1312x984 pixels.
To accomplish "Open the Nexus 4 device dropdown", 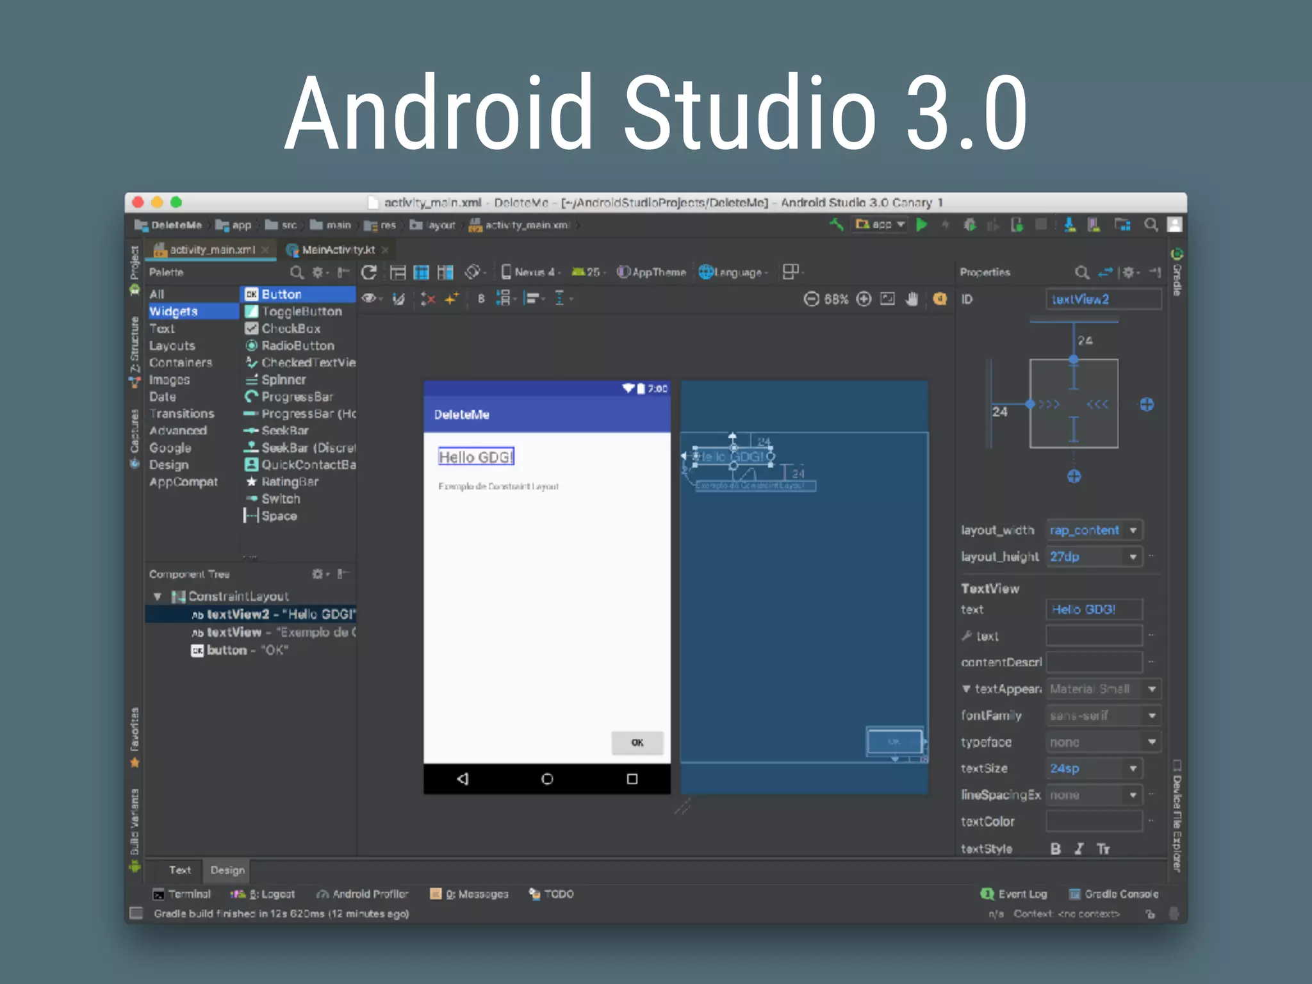I will pyautogui.click(x=530, y=273).
